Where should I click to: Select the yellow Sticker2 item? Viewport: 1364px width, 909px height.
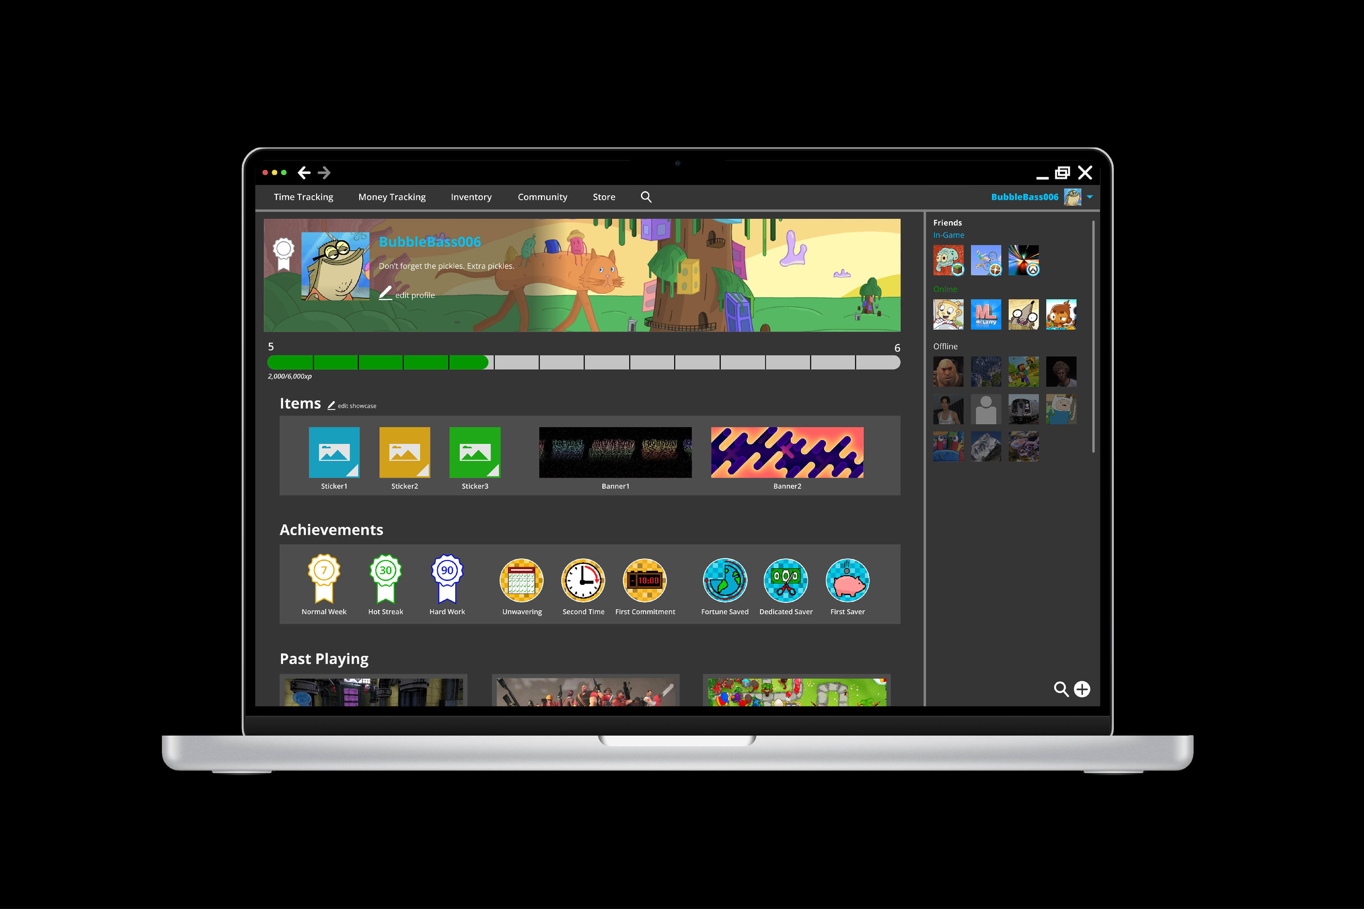(405, 452)
